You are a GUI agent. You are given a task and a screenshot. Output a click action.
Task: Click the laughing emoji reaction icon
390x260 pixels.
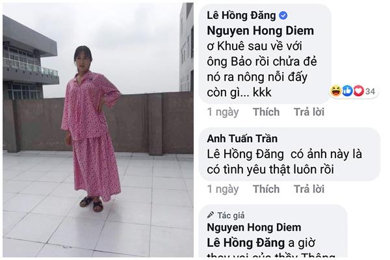pyautogui.click(x=335, y=91)
